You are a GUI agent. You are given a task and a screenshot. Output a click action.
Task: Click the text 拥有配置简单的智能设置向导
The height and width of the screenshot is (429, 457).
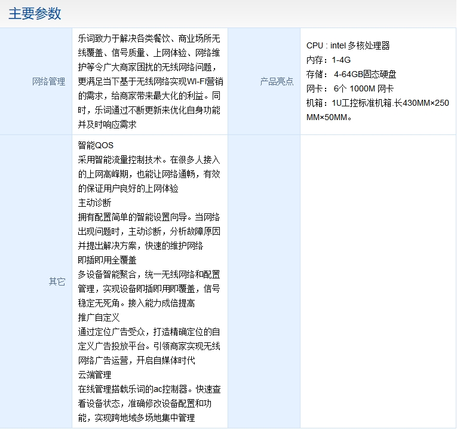coord(132,217)
